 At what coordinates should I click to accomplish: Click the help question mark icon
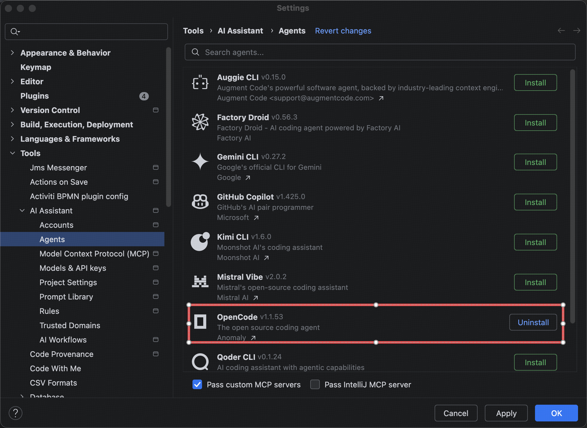(16, 413)
